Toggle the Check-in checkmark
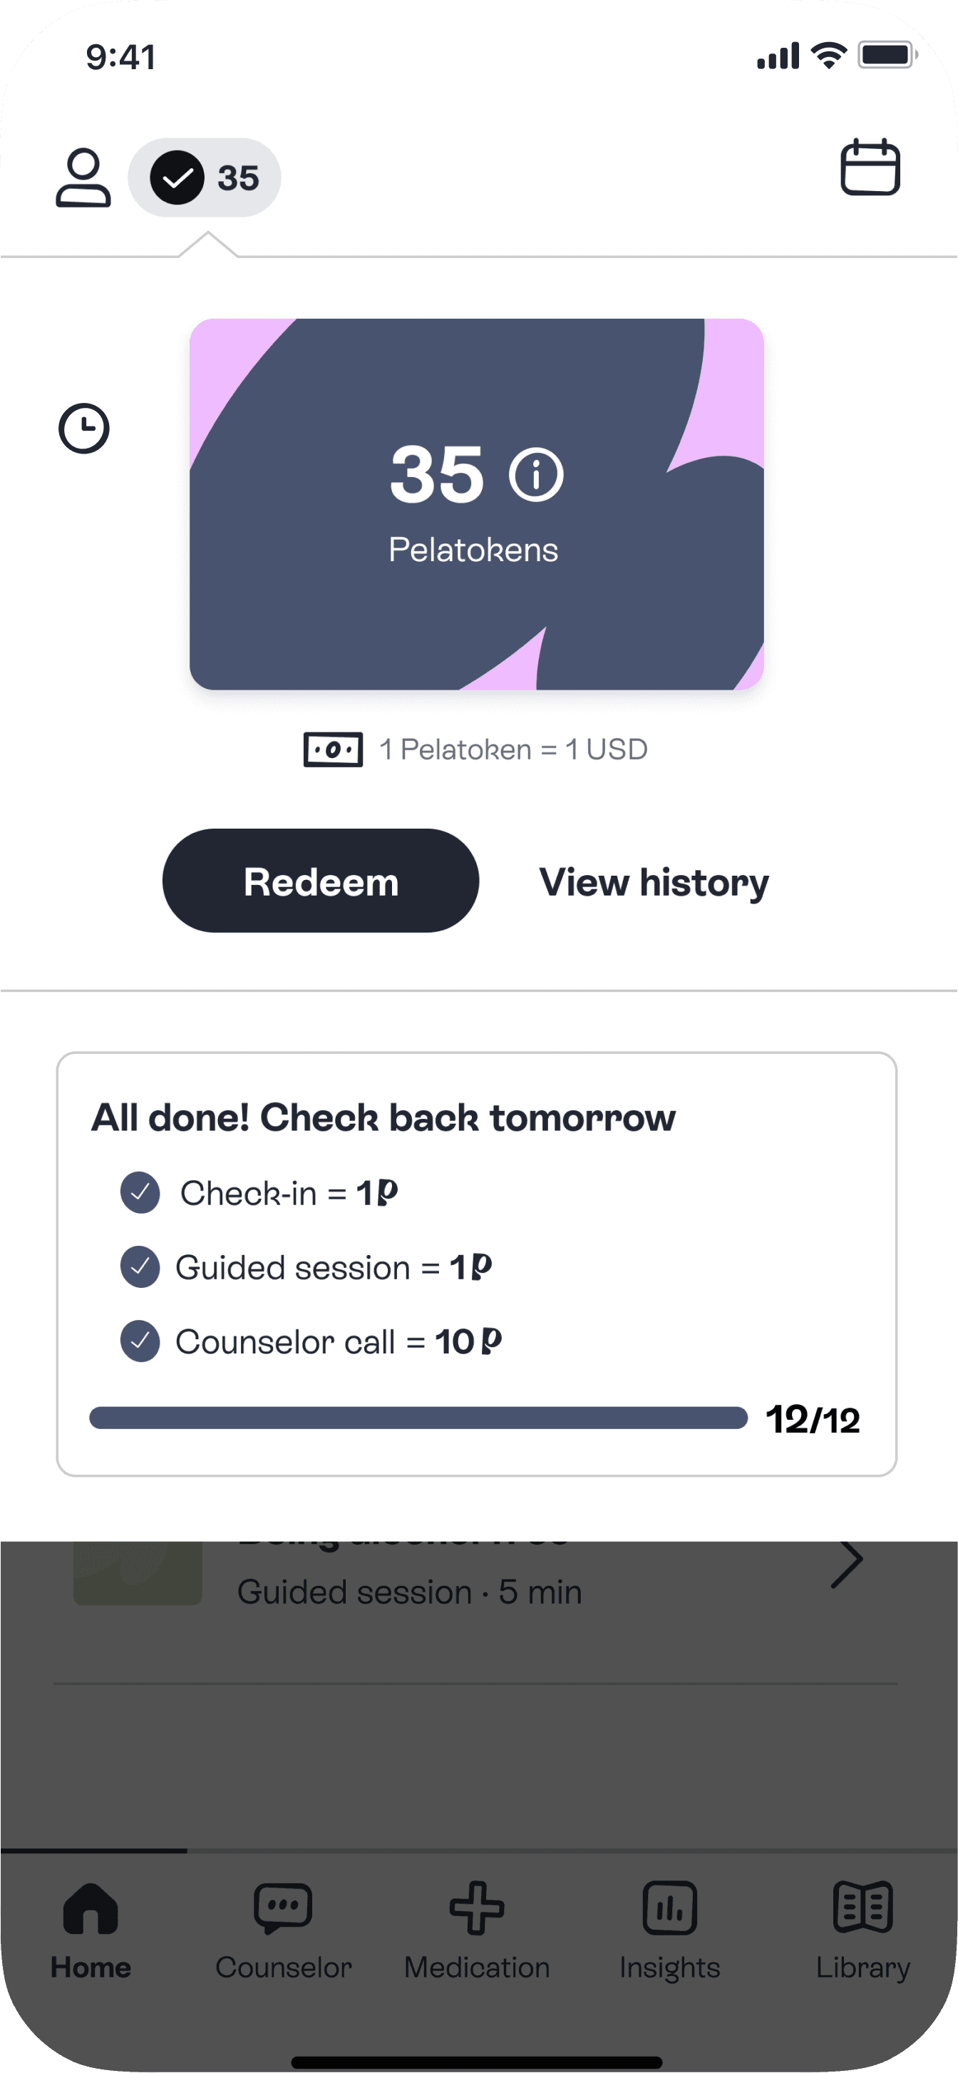958x2073 pixels. coord(140,1192)
